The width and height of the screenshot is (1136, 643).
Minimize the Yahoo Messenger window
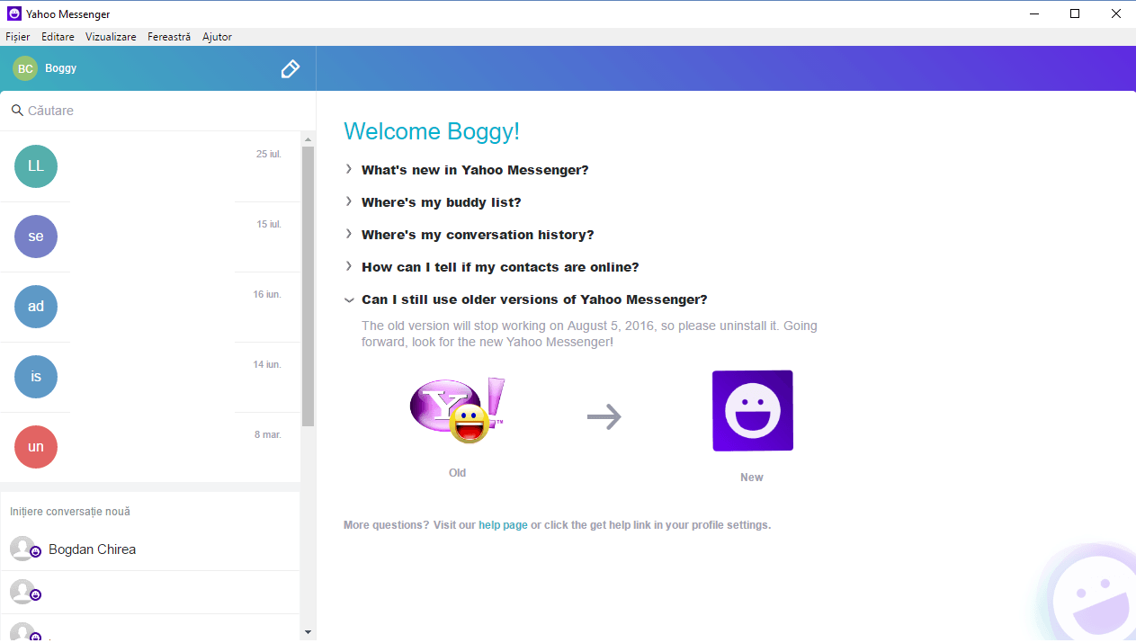[1033, 13]
